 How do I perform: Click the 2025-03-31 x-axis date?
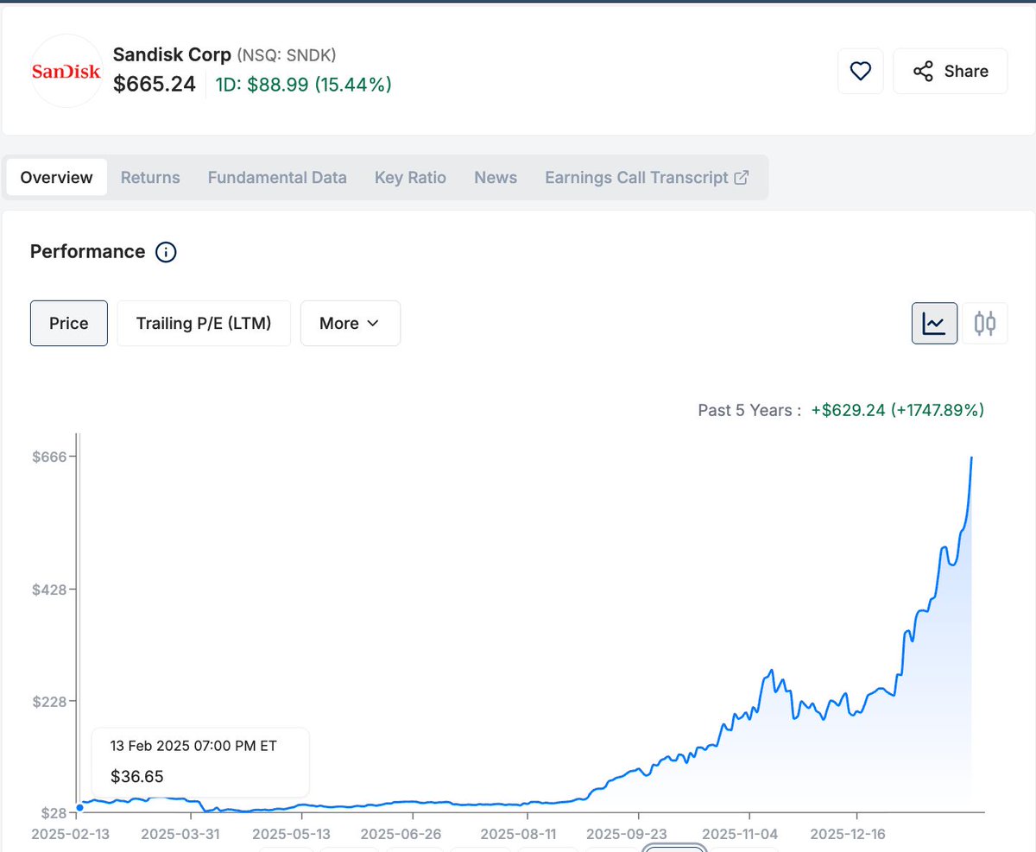click(x=180, y=834)
